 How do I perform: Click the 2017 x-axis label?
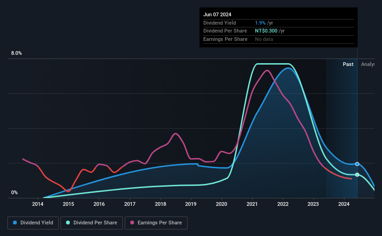130,204
